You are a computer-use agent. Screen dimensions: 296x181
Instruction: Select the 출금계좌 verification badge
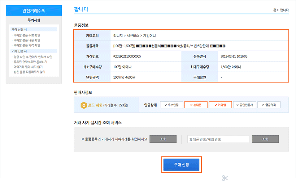tap(269, 105)
